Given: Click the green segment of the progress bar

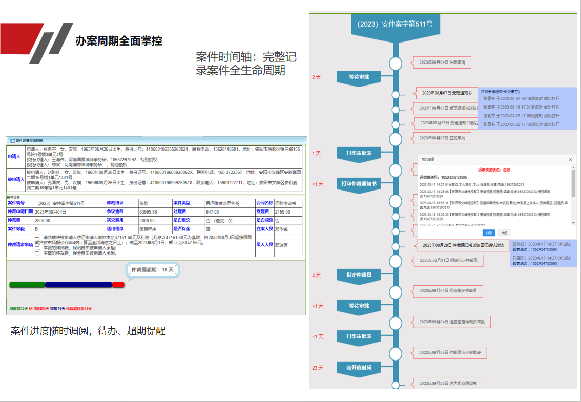Looking at the screenshot, I should click(27, 285).
